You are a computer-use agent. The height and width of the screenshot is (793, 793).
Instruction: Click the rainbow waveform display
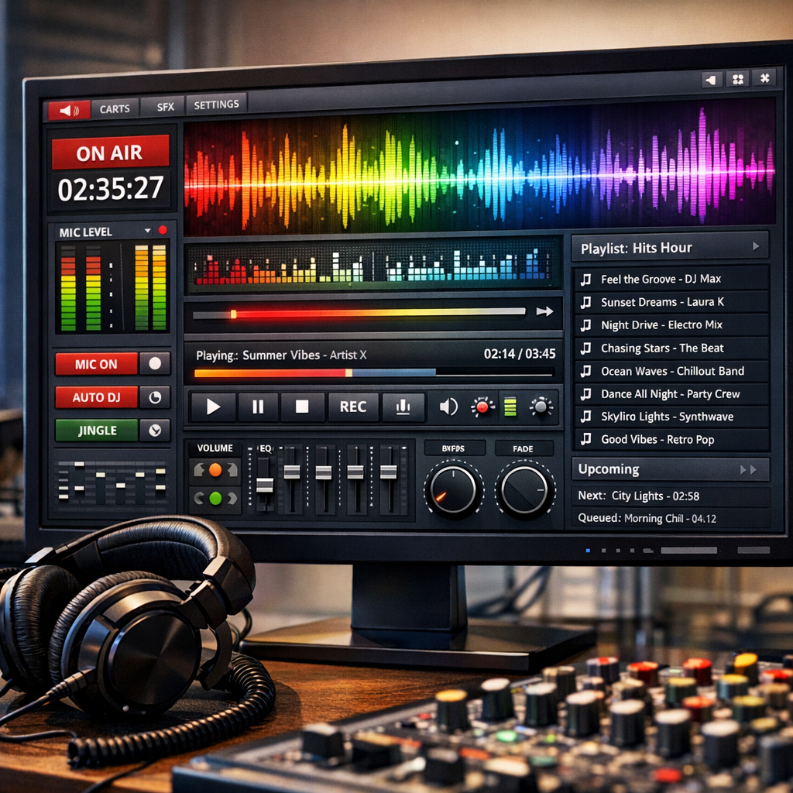(479, 168)
